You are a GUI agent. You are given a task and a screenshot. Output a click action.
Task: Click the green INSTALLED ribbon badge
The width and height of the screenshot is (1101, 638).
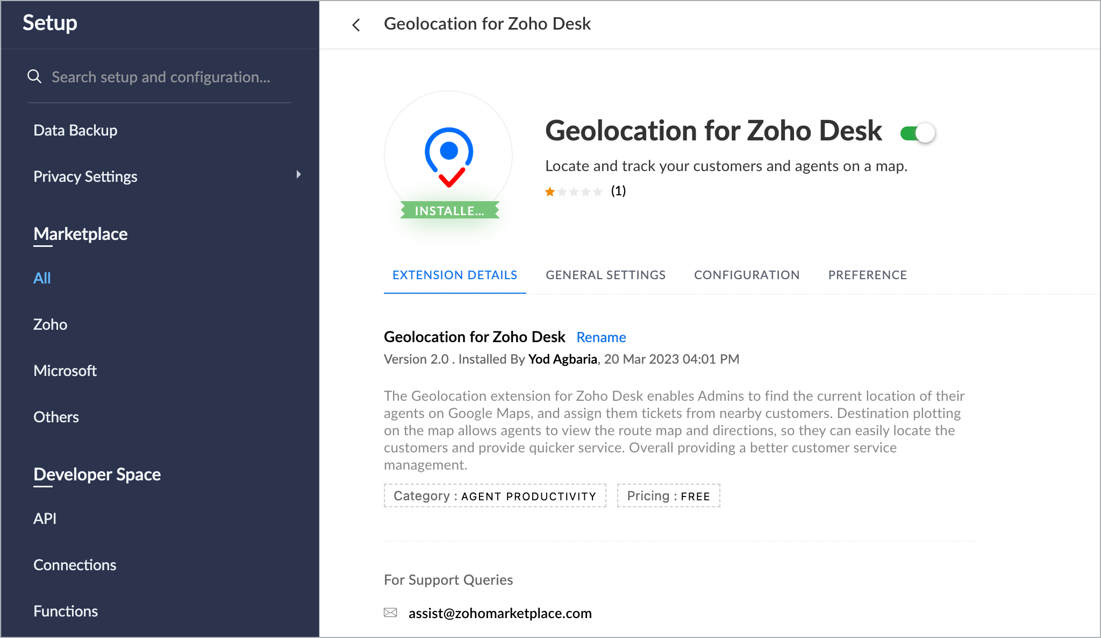450,210
